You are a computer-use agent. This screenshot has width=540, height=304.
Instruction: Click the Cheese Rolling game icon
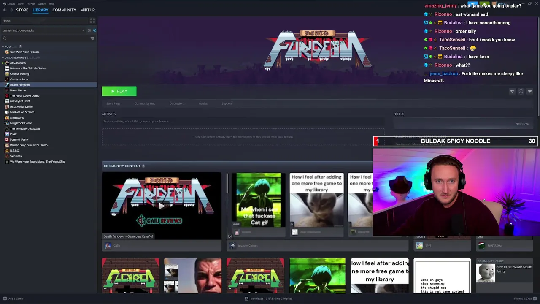tap(7, 74)
